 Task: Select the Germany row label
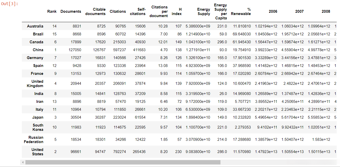point(35,58)
